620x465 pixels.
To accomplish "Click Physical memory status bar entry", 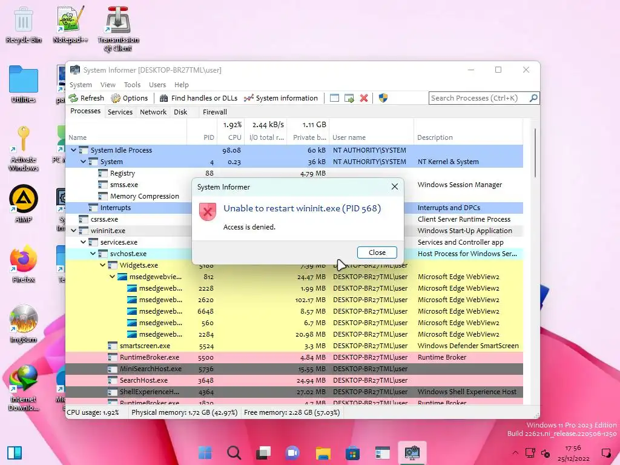I will click(x=184, y=412).
